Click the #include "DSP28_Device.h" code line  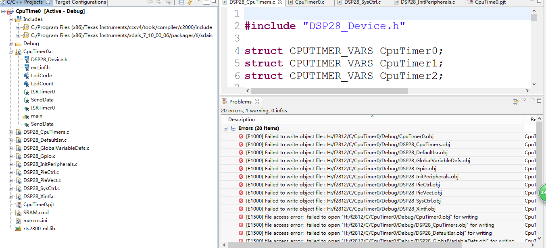click(x=325, y=26)
